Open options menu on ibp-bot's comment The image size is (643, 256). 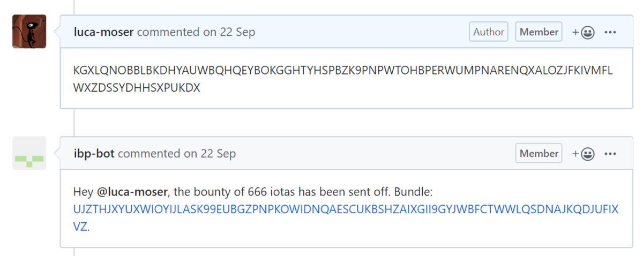coord(610,154)
